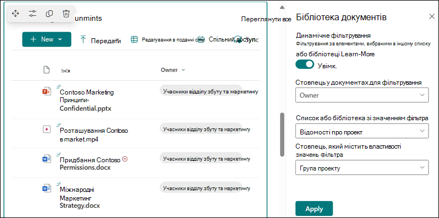The height and width of the screenshot is (218, 439).
Task: Turn off Динамічне фільтрування toggle
Action: (305, 64)
